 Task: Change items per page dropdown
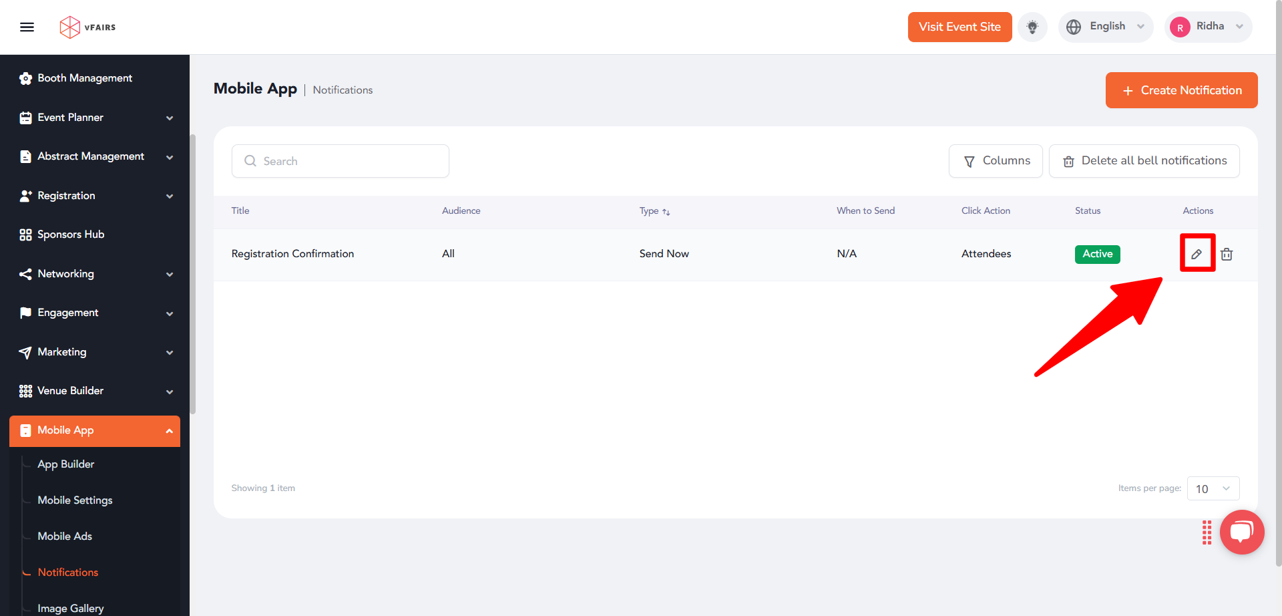pos(1213,488)
